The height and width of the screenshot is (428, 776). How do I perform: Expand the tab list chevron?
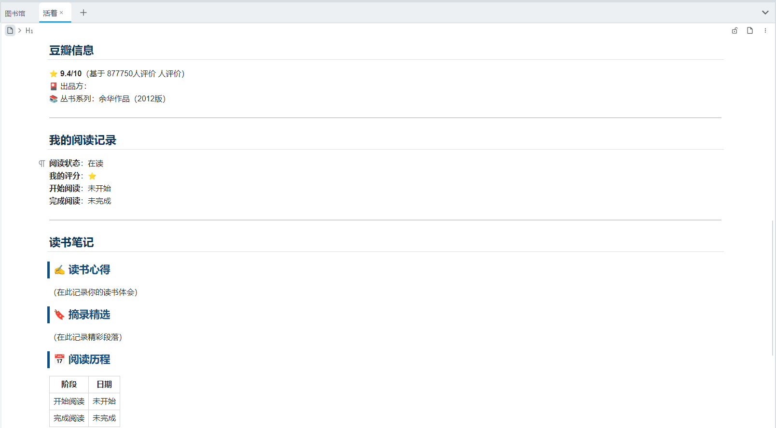(x=765, y=13)
